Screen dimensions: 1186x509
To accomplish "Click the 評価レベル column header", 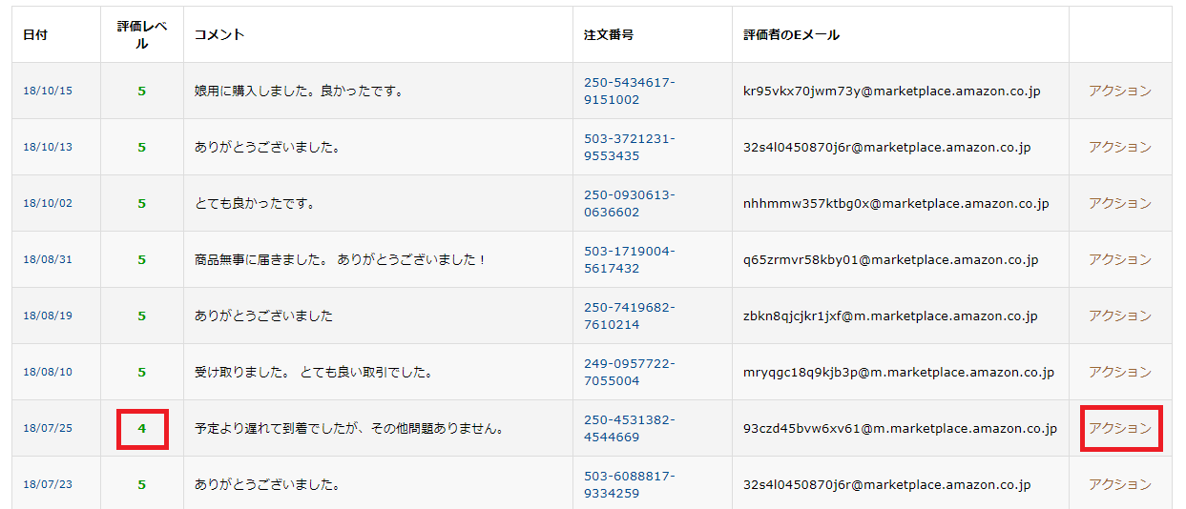I will point(142,34).
